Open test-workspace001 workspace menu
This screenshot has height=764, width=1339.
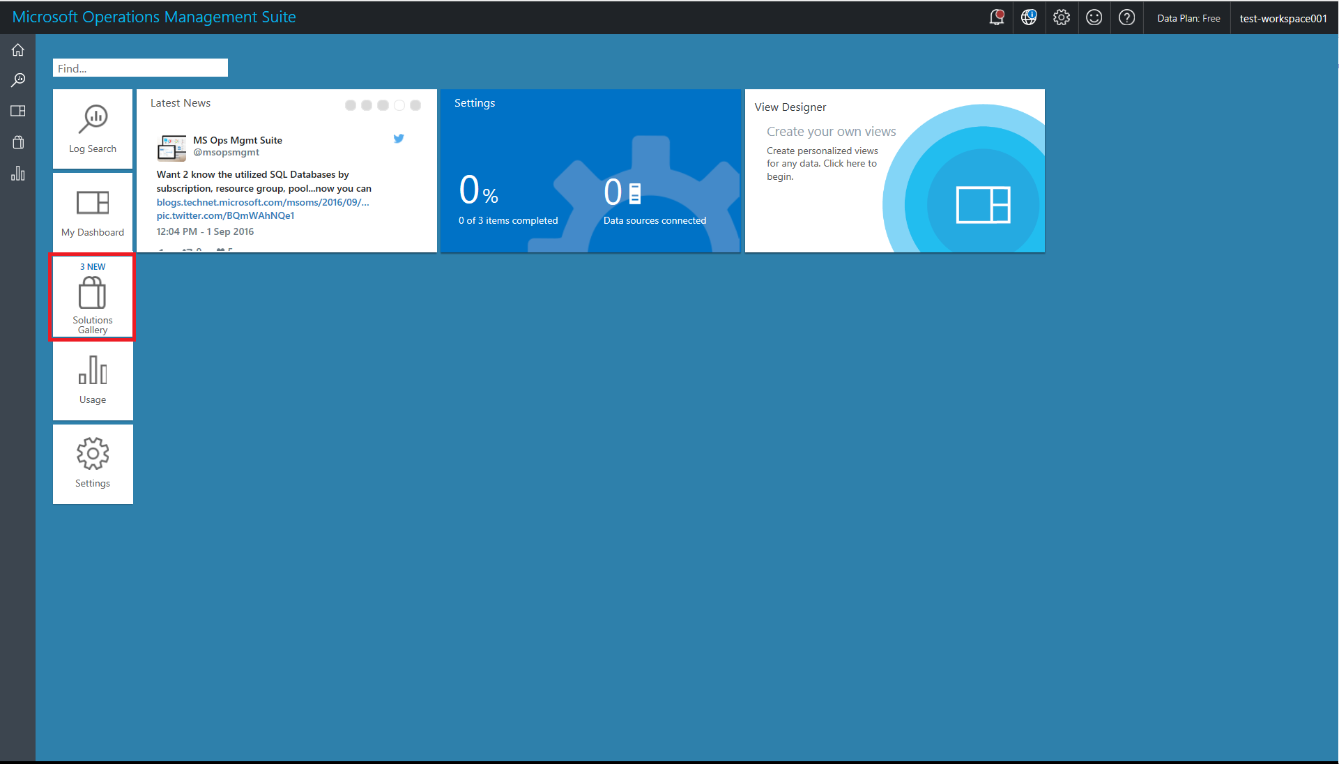point(1283,18)
